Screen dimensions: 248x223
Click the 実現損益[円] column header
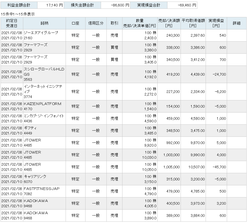click(x=216, y=23)
